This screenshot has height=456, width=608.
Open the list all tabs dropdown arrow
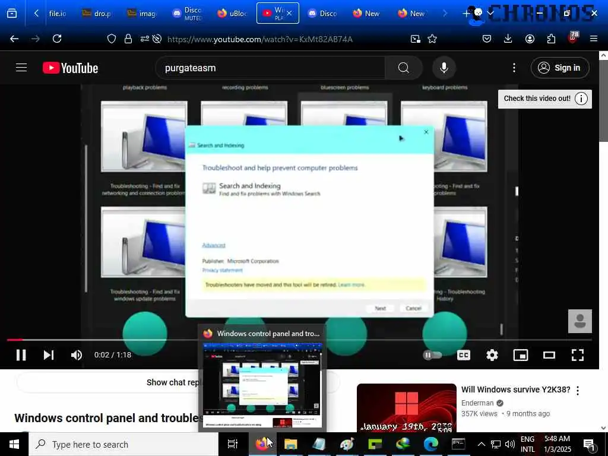click(490, 14)
